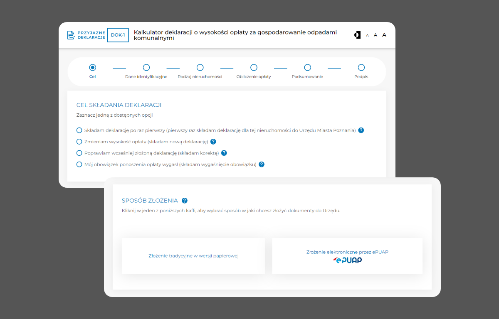Choose 'Złożenie tradycyjne w wersji papierowej' tile
The height and width of the screenshot is (319, 499).
(x=193, y=256)
